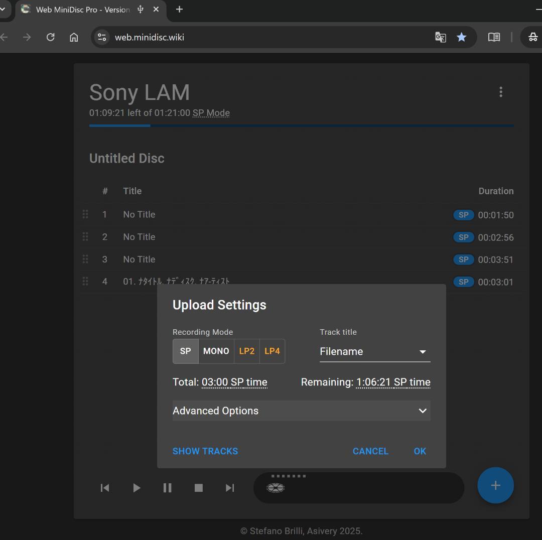Viewport: 542px width, 540px height.
Task: Enable LP4 recording mode
Action: 272,351
